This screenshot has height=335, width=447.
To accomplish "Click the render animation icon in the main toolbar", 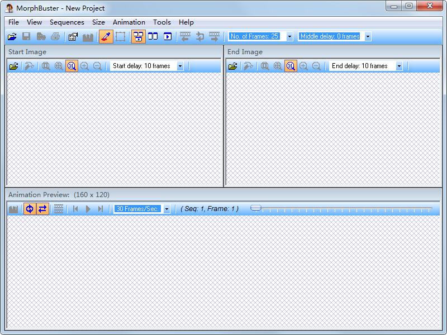I will coord(88,37).
